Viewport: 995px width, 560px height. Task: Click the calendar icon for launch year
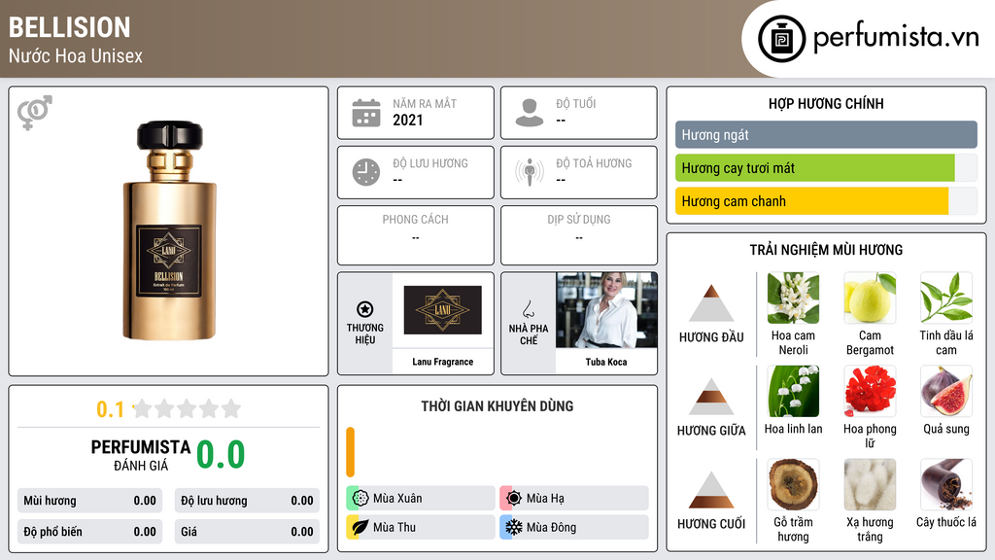(x=366, y=113)
